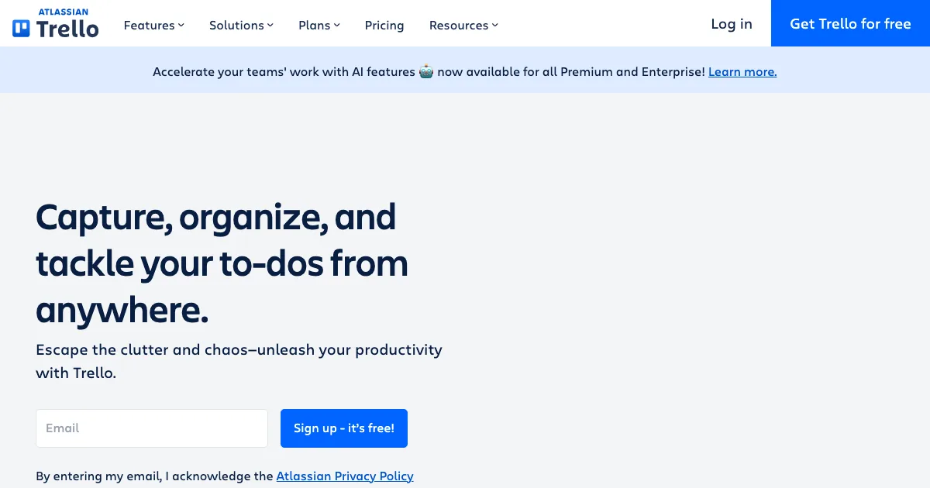Click the Sign up - it's free! button
930x488 pixels.
[x=343, y=428]
